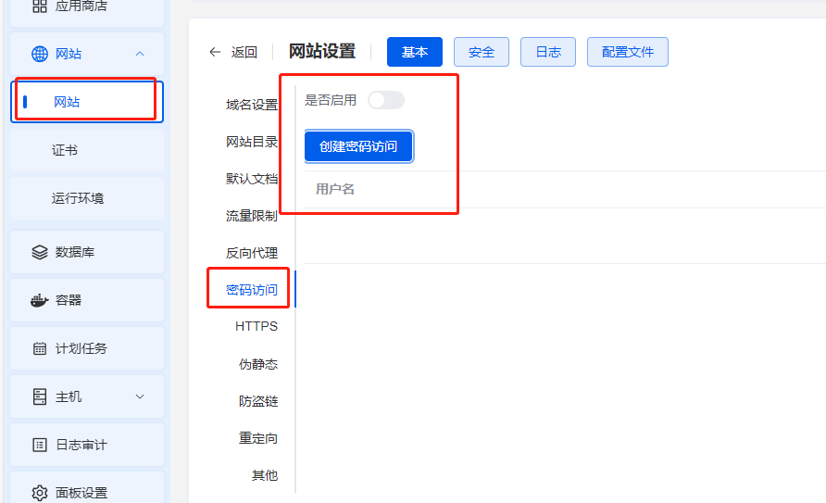Switch to the 日志 tab

coord(548,52)
